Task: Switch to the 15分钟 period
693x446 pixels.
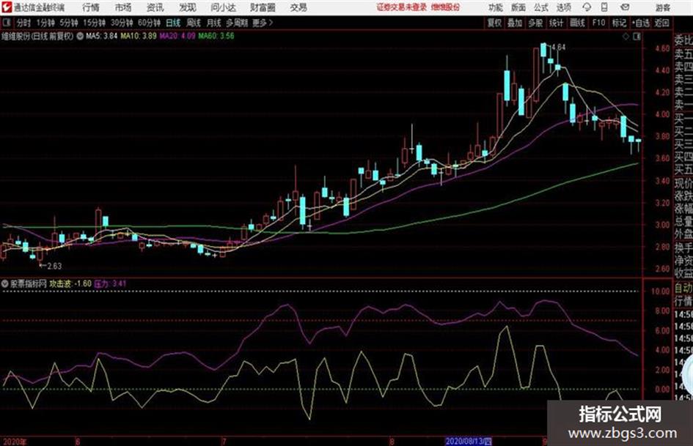Action: 94,23
